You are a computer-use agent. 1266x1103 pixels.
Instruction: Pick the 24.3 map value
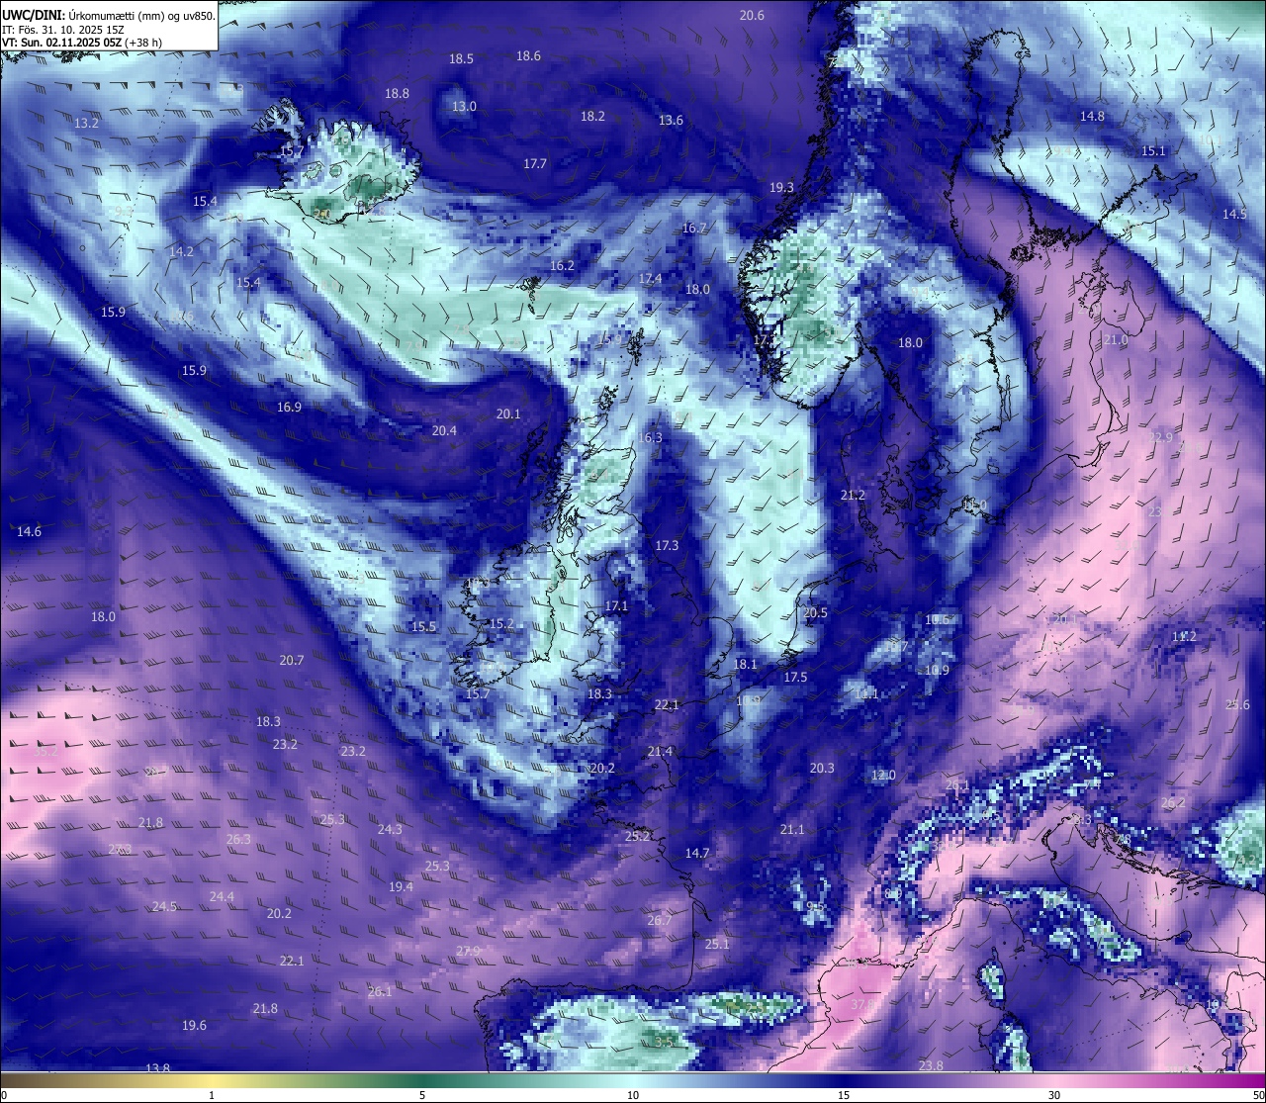[390, 829]
